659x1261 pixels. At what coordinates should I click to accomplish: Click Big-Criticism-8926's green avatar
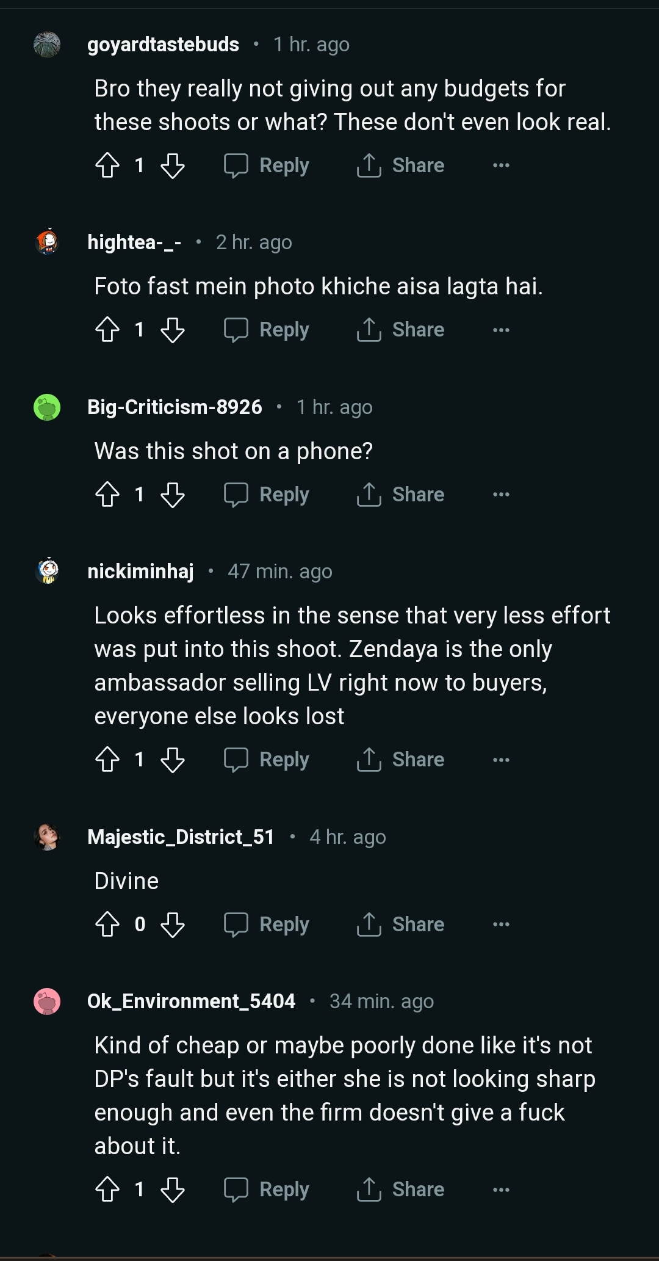pos(47,407)
